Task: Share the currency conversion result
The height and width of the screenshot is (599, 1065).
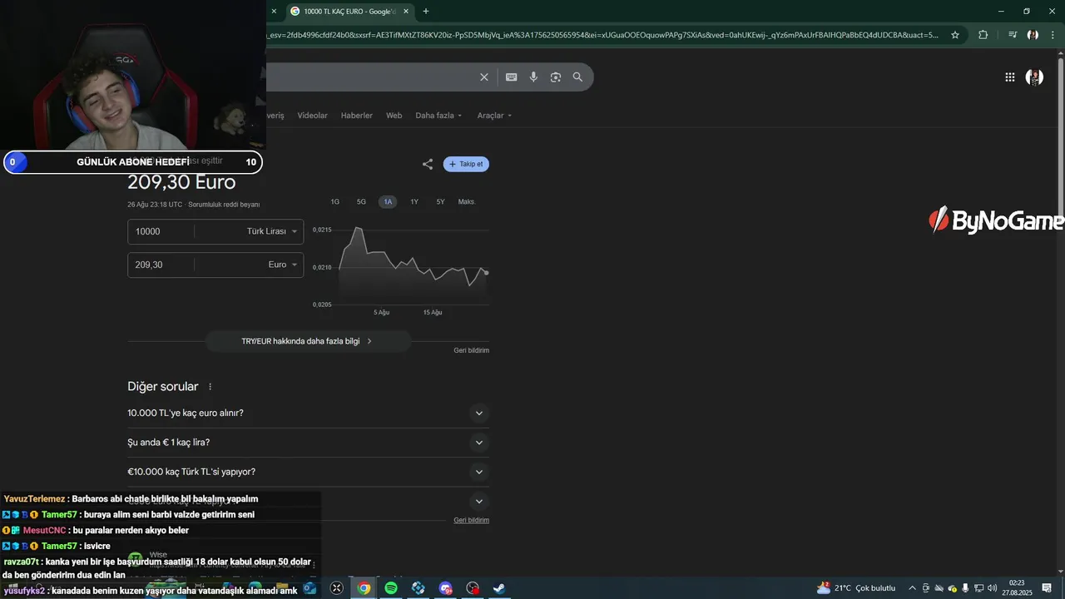Action: [428, 164]
